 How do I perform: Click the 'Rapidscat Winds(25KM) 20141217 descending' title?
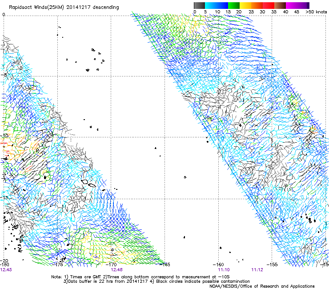point(64,8)
